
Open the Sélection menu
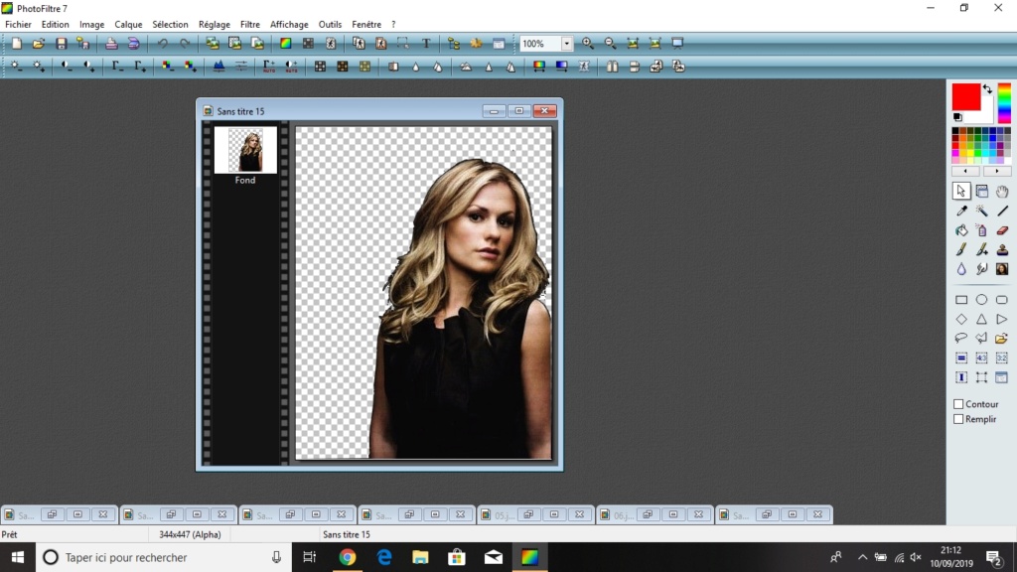coord(170,25)
